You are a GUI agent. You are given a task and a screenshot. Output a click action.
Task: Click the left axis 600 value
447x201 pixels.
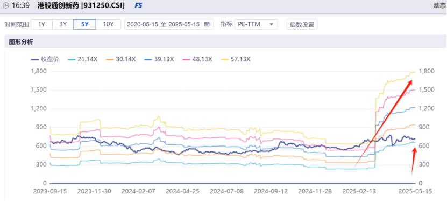click(42, 146)
